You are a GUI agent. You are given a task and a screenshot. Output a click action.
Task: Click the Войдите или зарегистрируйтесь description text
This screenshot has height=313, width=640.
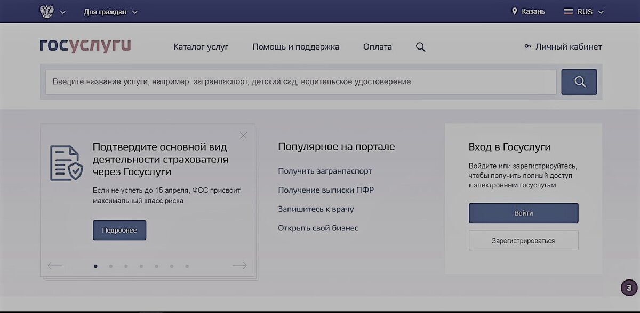pyautogui.click(x=523, y=175)
